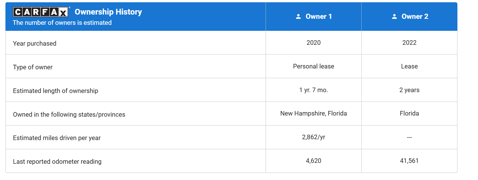Viewport: 478px width, 180px height.
Task: Click the Estimated length of ownership label
Action: pyautogui.click(x=55, y=91)
